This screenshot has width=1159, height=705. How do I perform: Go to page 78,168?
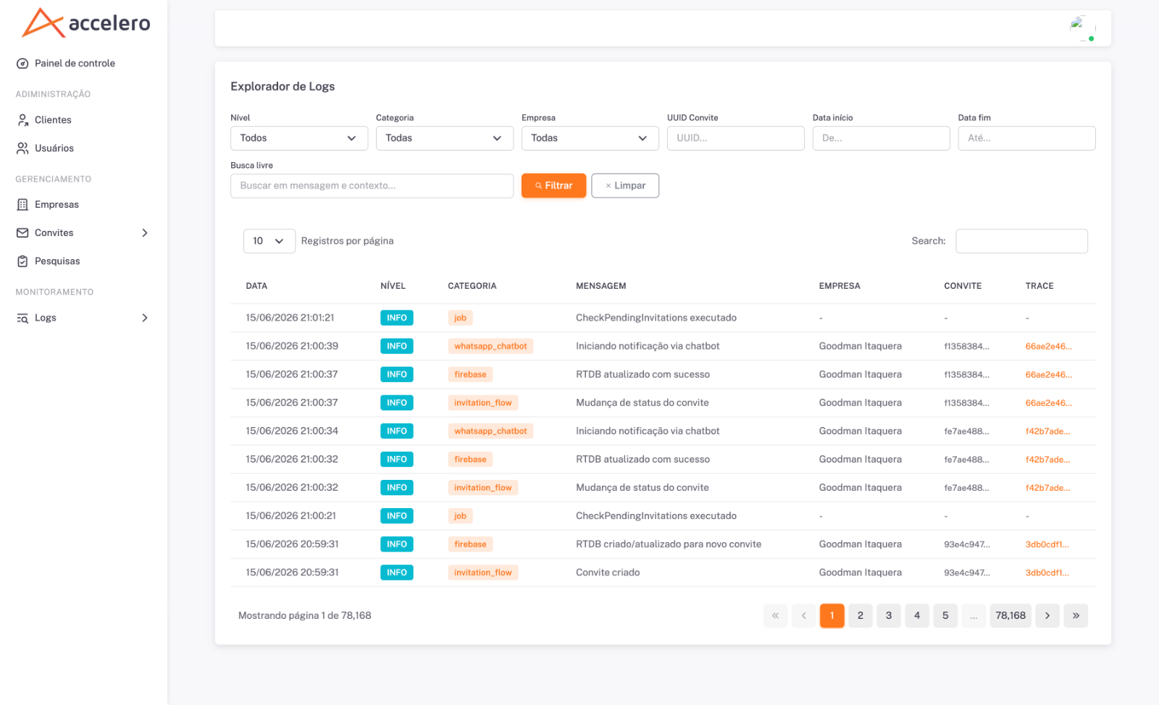(1011, 616)
